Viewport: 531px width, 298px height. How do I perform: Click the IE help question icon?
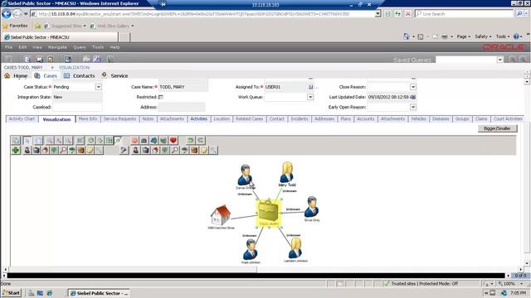point(516,36)
